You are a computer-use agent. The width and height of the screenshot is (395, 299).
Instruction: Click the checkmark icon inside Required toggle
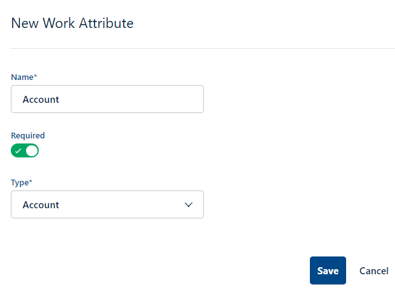(x=18, y=151)
